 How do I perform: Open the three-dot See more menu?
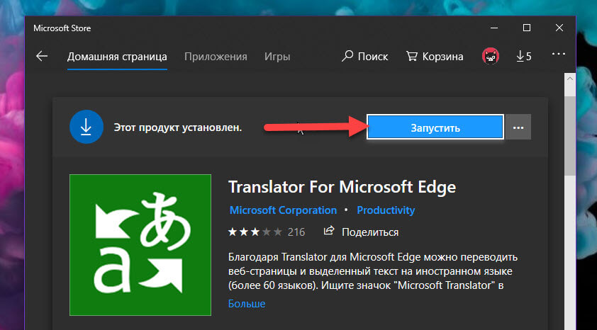click(x=559, y=55)
